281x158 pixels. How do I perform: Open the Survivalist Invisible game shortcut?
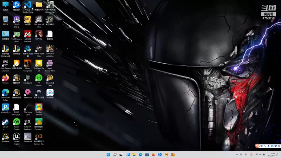click(50, 51)
